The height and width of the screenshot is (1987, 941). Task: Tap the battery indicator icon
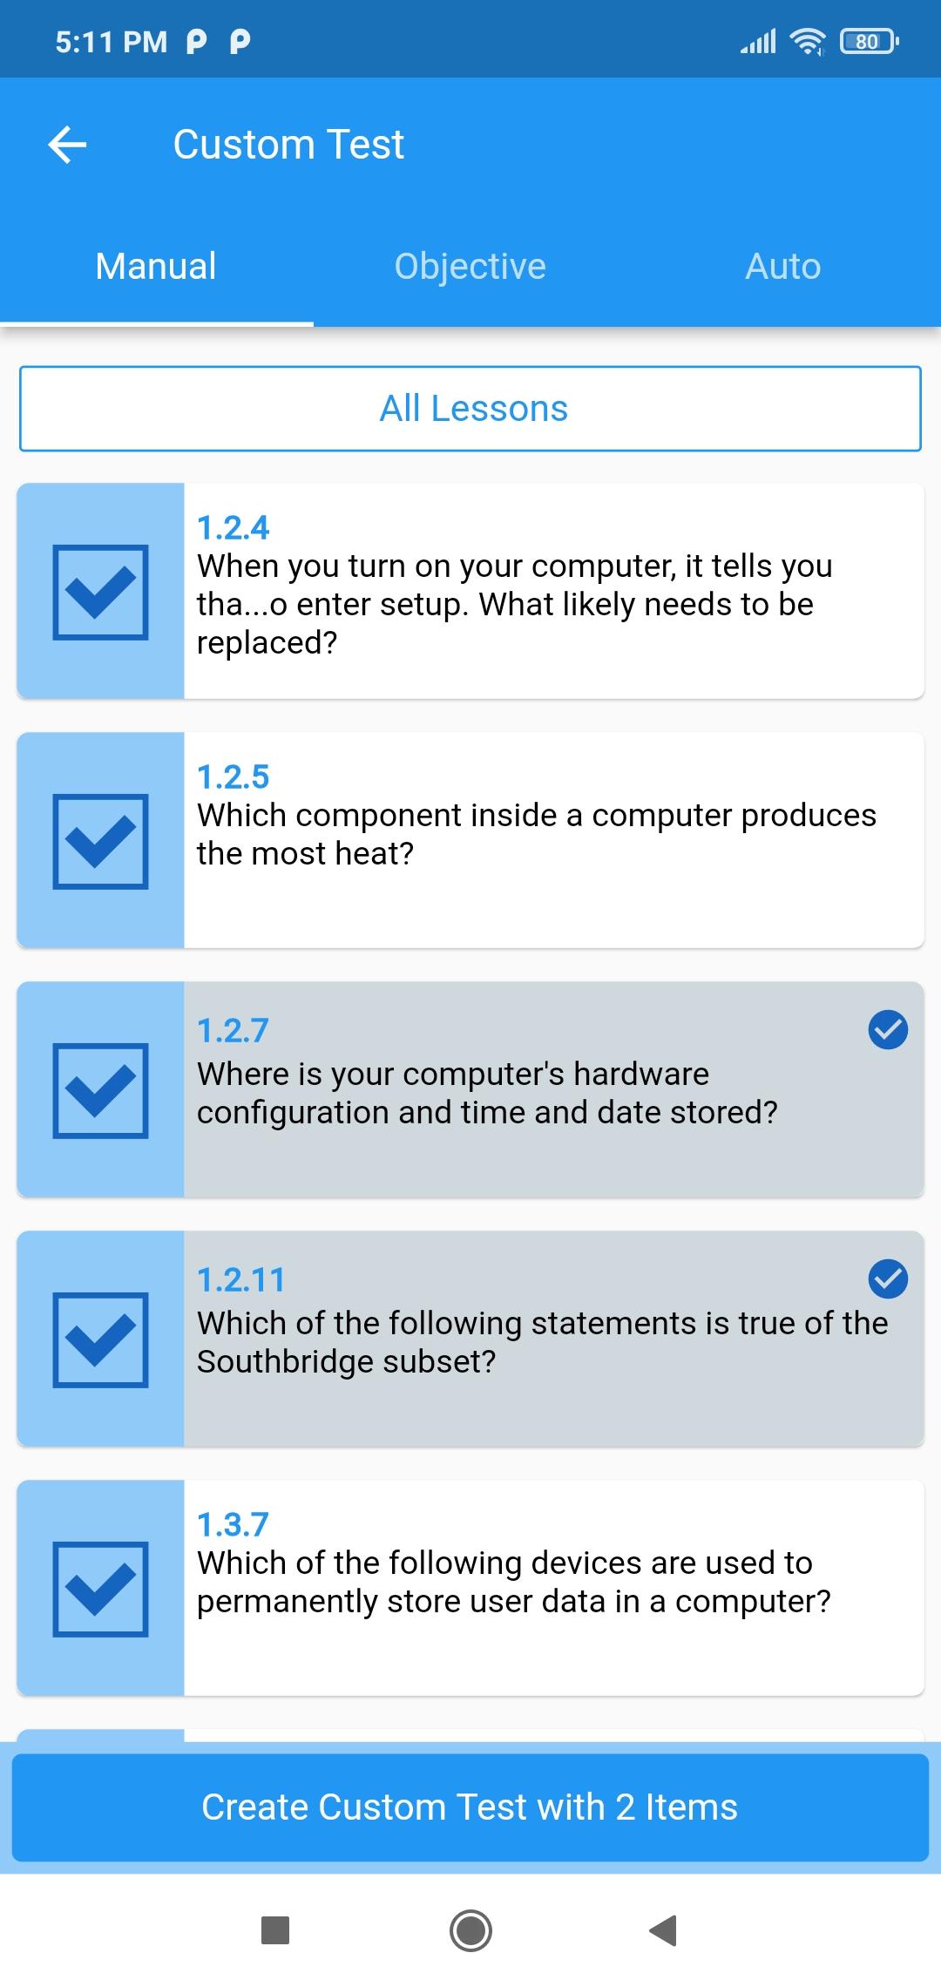pos(869,41)
